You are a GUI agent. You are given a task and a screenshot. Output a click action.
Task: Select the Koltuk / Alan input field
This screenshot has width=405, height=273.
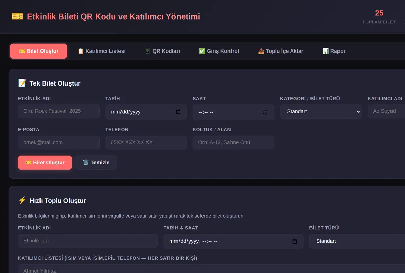(x=234, y=143)
